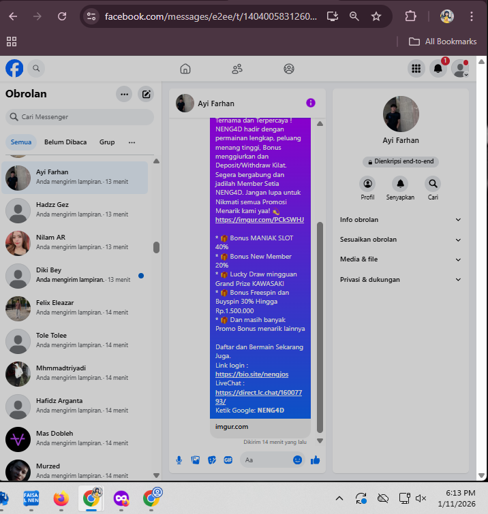The height and width of the screenshot is (514, 488).
Task: Send a thumbs-up like
Action: [x=315, y=460]
